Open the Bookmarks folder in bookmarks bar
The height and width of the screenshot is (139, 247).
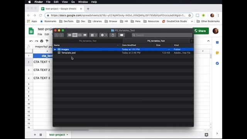[48, 21]
